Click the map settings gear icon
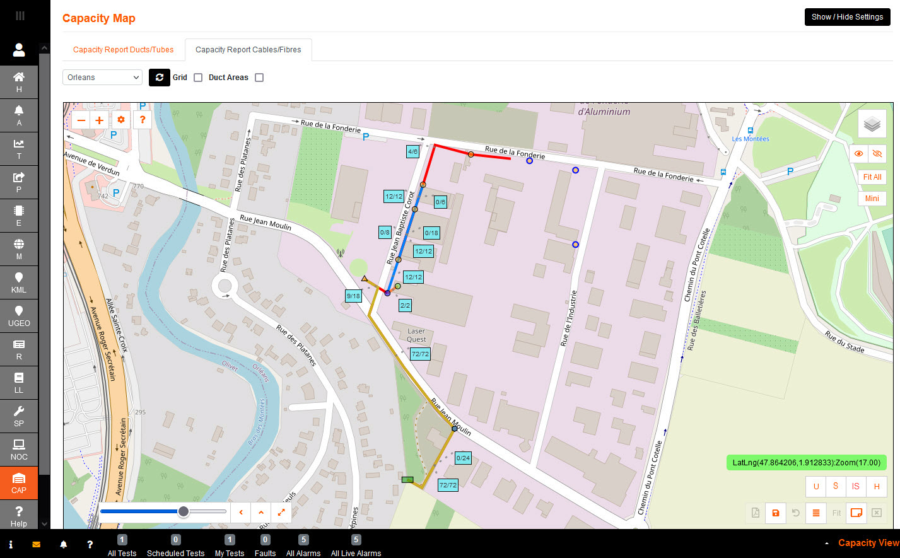The height and width of the screenshot is (558, 900). click(121, 120)
